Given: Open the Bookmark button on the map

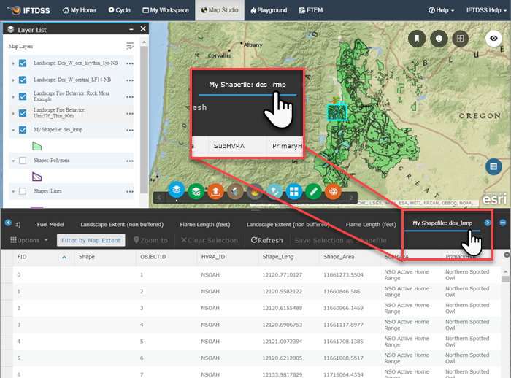Looking at the screenshot, I should tap(417, 39).
